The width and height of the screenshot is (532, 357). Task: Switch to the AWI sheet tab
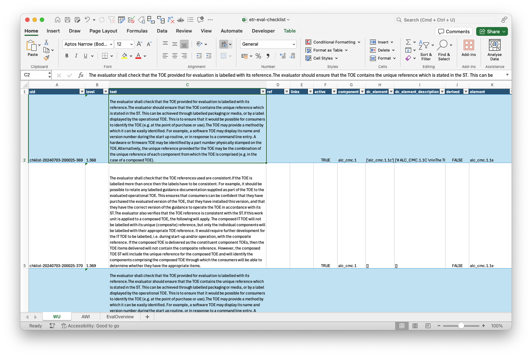[x=86, y=316]
